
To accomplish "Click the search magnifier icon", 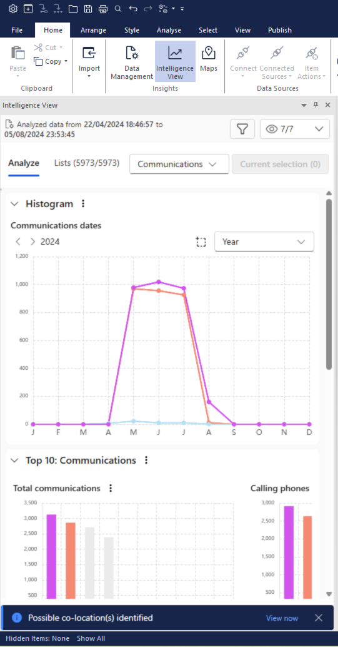I will coord(118,9).
